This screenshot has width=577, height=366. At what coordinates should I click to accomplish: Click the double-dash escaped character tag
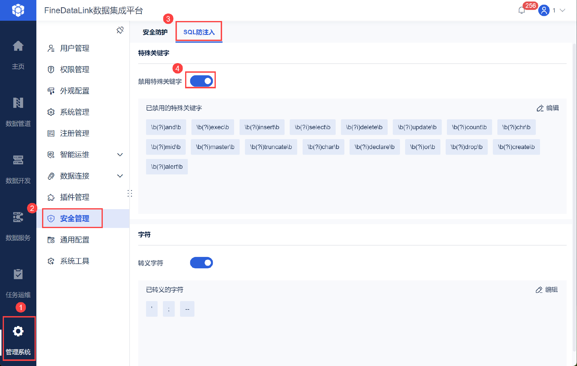(187, 309)
